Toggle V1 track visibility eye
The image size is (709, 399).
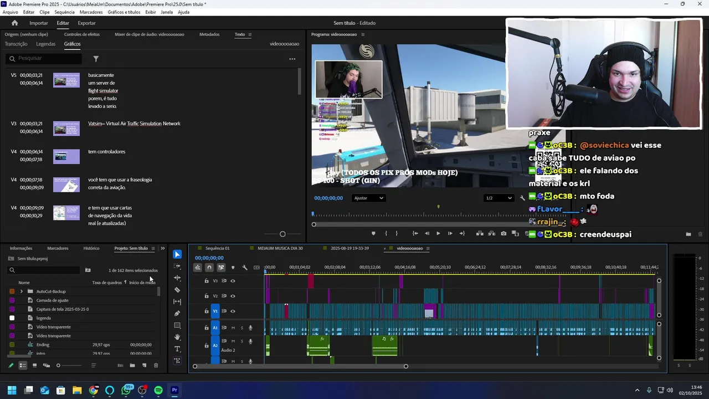(x=233, y=311)
